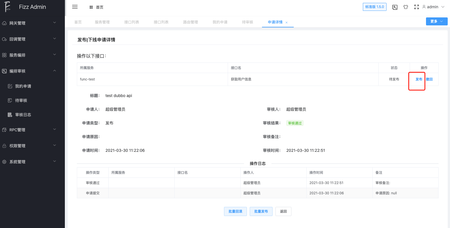This screenshot has height=228, width=450.
Task: Expand the 网关管理 menu chevron
Action: point(55,23)
